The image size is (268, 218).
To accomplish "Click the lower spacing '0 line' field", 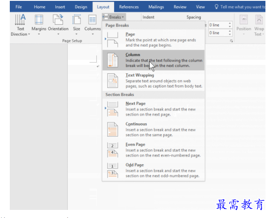I will 219,33.
